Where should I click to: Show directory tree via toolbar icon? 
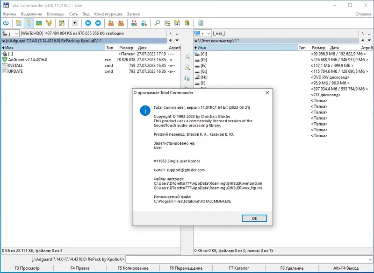coord(49,23)
